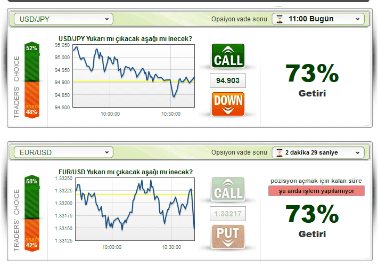
Task: Click the hourglass icon beside 2 dakika 29 saniye
Action: click(280, 152)
